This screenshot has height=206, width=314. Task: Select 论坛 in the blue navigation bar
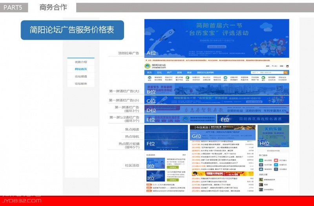point(159,73)
